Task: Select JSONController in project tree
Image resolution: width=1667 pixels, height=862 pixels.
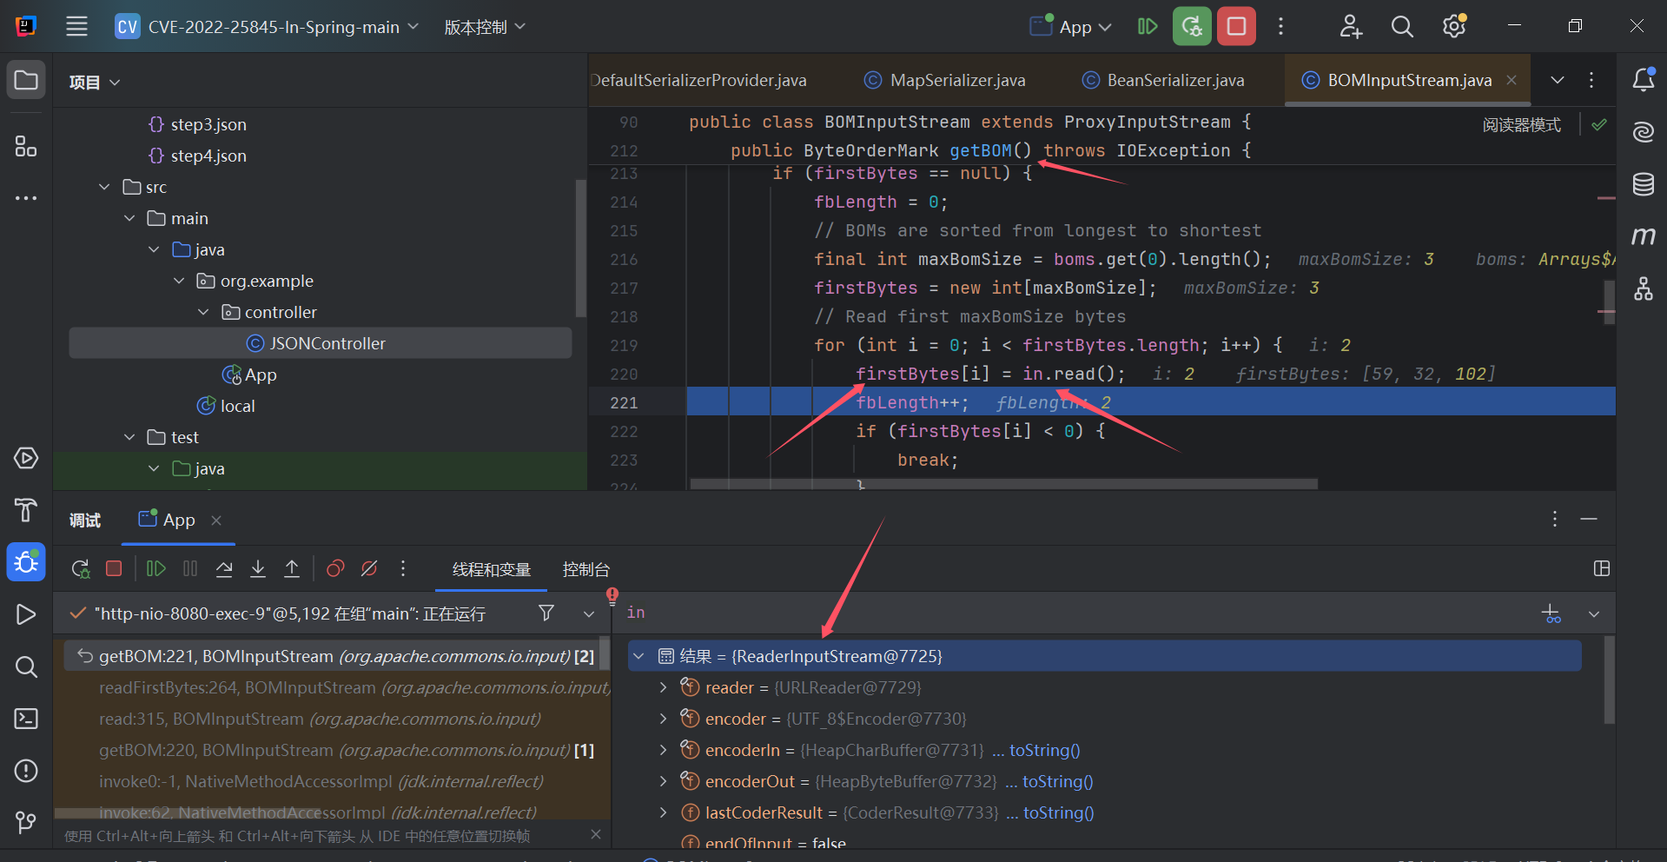Action: click(320, 343)
